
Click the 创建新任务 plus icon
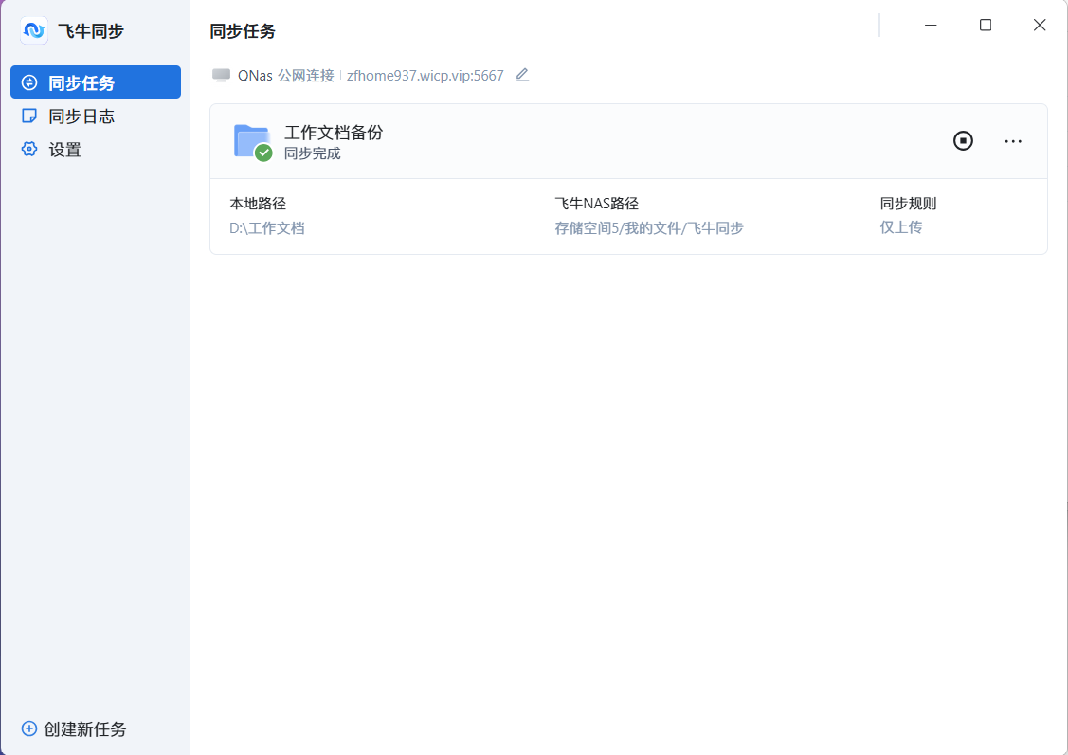point(29,728)
